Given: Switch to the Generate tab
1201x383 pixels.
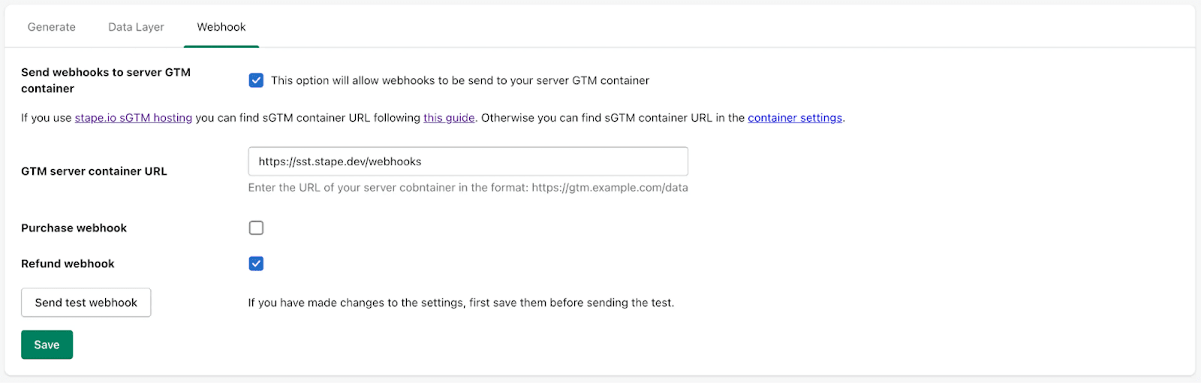Looking at the screenshot, I should [52, 27].
